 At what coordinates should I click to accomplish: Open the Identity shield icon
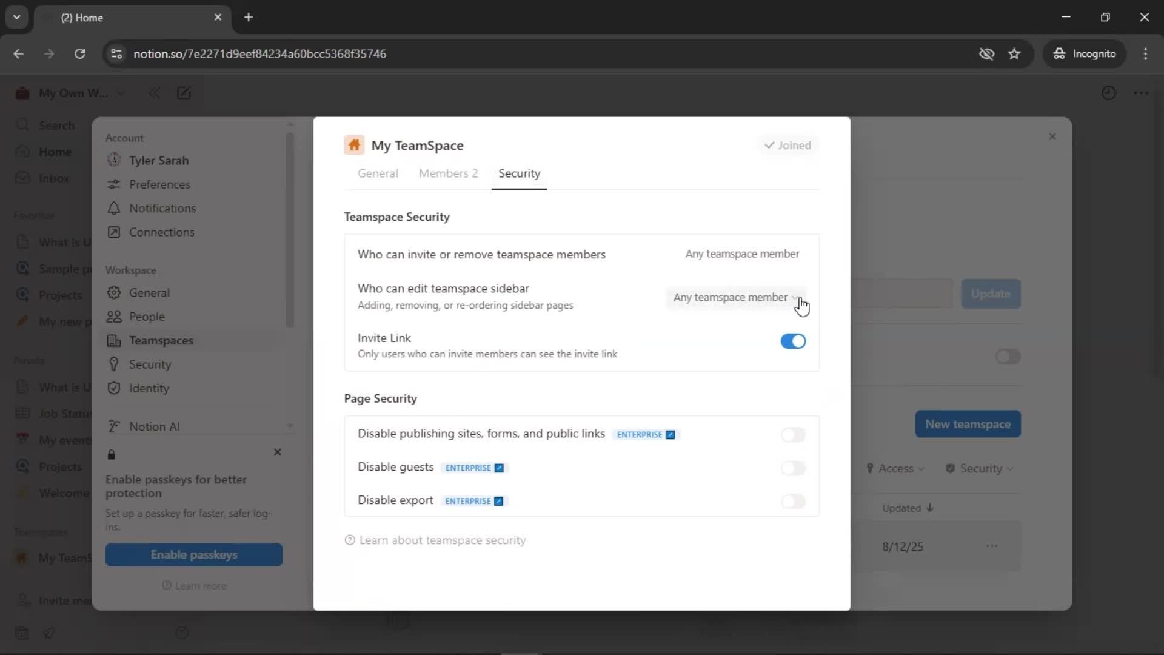(x=113, y=389)
